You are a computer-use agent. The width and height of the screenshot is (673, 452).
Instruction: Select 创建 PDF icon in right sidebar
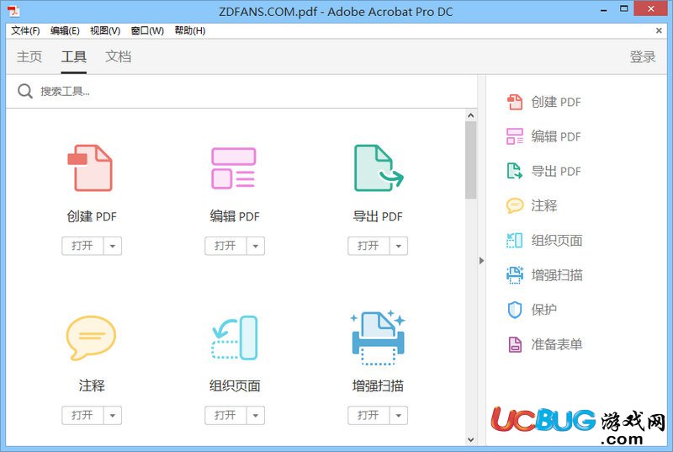(x=515, y=102)
